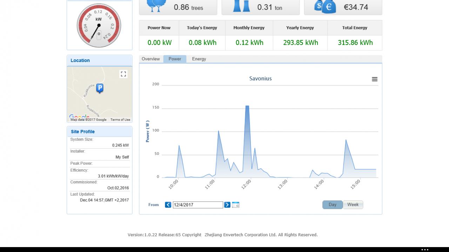Screen dimensions: 449x252
Task: Open the calendar date picker icon
Action: pyautogui.click(x=236, y=205)
